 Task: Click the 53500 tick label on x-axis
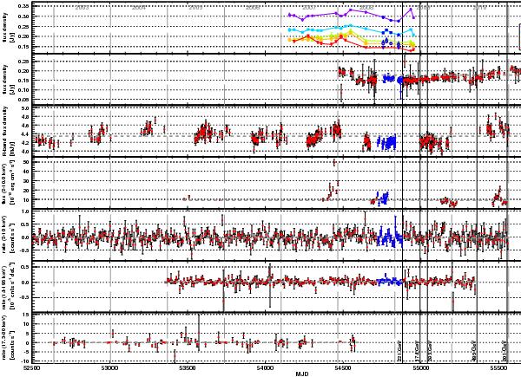click(188, 367)
